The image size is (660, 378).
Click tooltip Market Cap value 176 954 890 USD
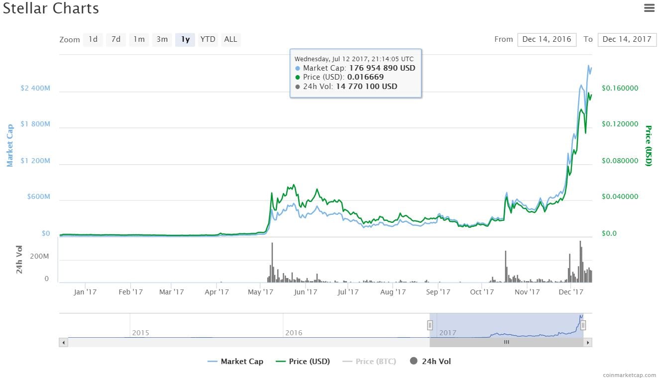coord(382,68)
